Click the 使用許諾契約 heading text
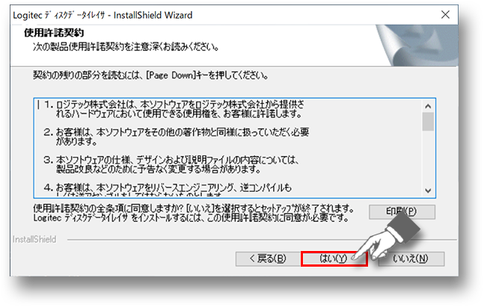Image resolution: width=484 pixels, height=307 pixels. [x=54, y=32]
